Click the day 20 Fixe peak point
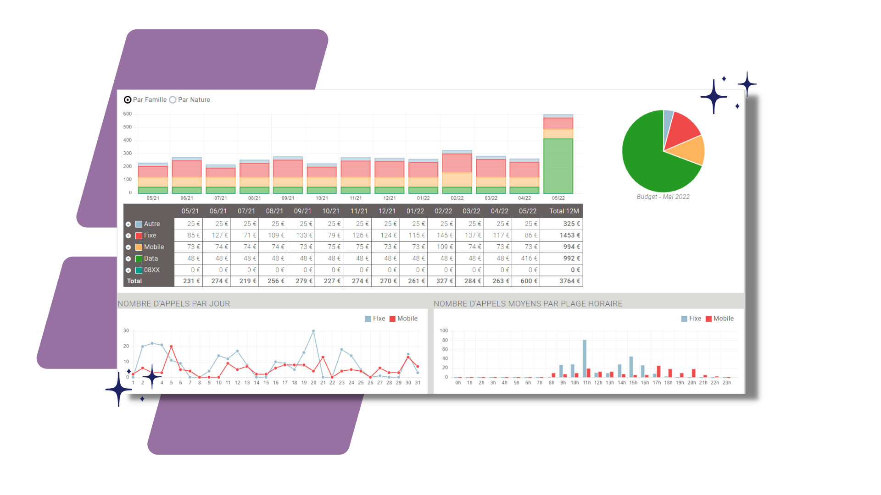This screenshot has width=881, height=495. click(x=313, y=331)
